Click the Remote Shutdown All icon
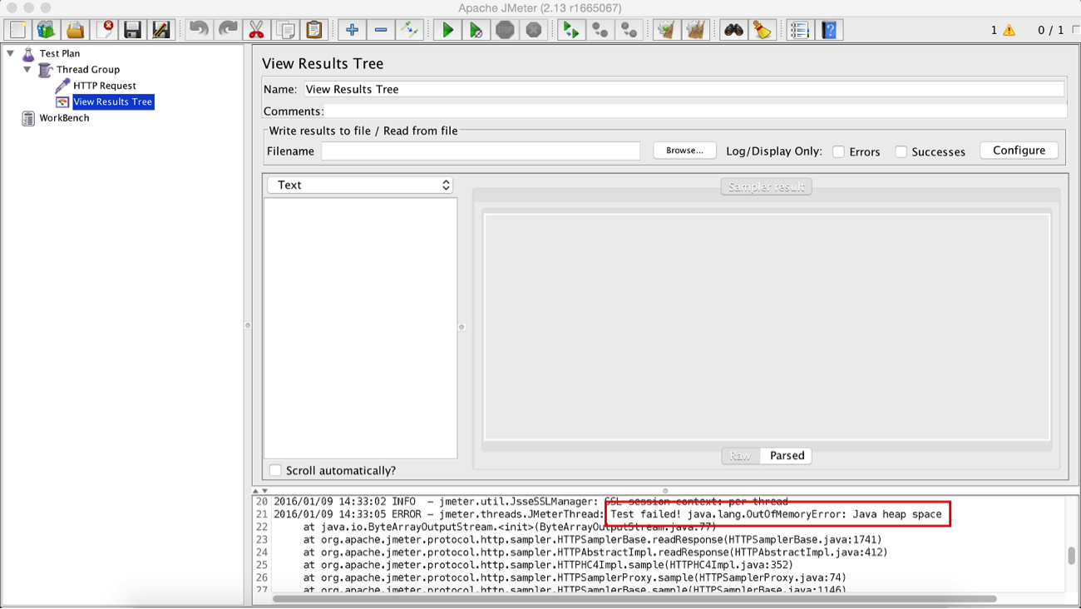 (629, 31)
